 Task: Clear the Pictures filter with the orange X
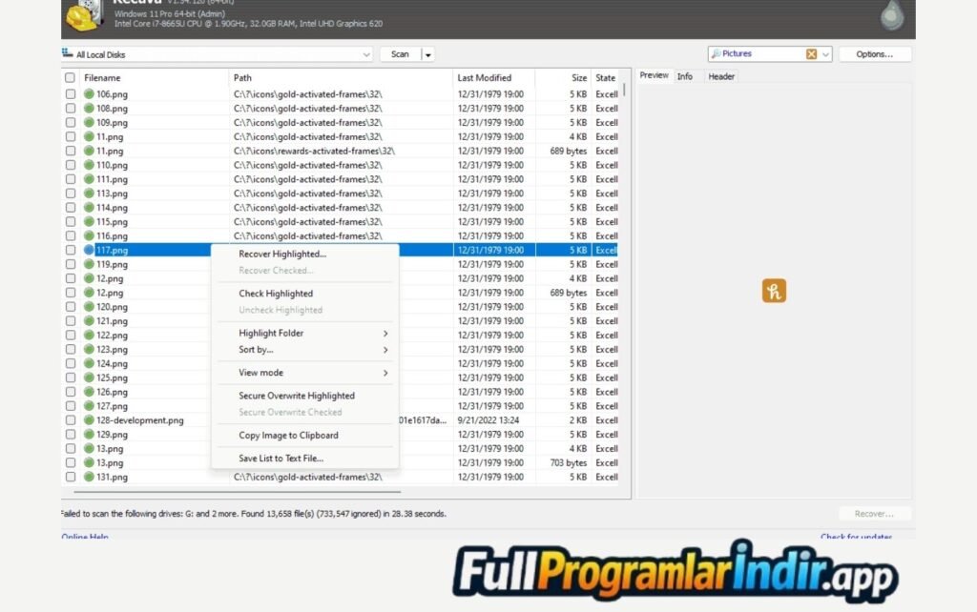point(811,54)
